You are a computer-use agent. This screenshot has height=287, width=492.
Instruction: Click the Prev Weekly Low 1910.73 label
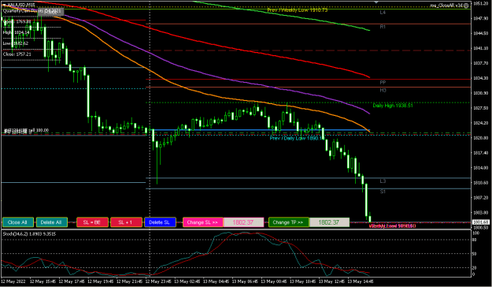pos(297,10)
